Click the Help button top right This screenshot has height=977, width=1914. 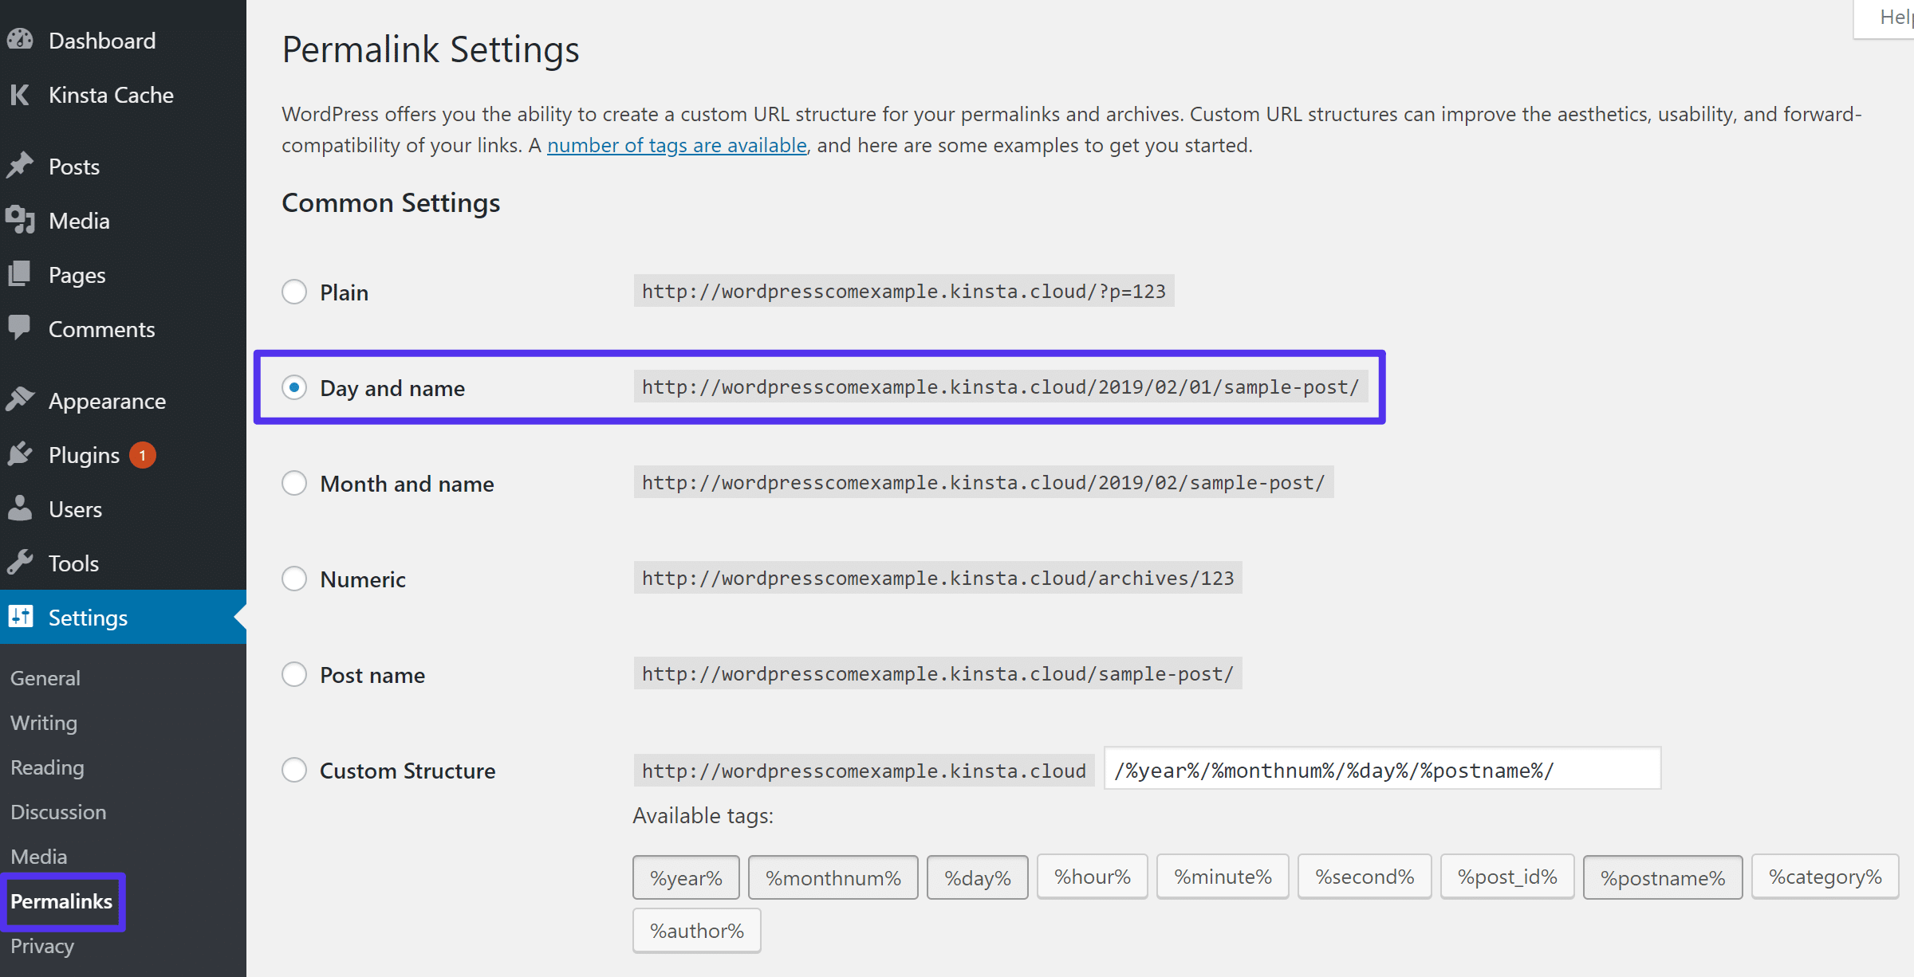tap(1889, 18)
